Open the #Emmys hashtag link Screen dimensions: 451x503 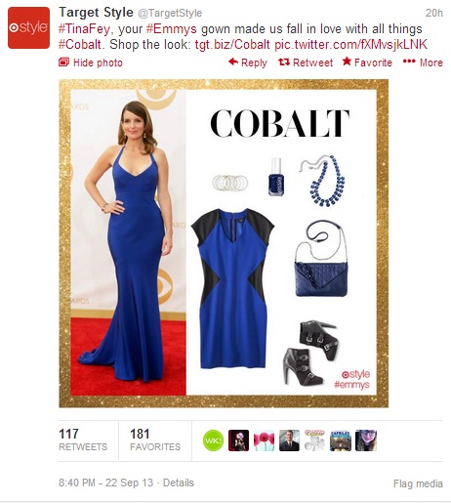[x=172, y=29]
